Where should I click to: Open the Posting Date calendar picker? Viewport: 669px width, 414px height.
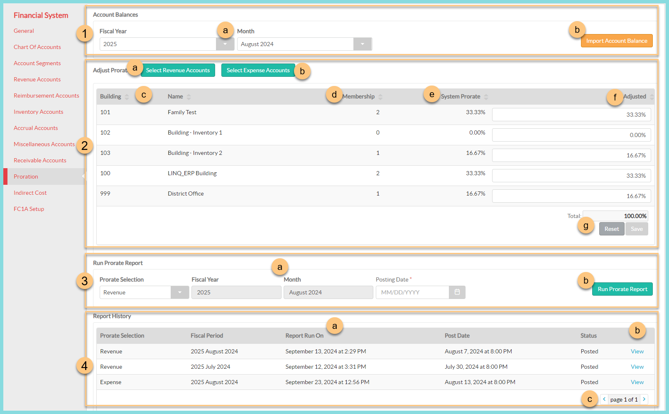pyautogui.click(x=457, y=292)
